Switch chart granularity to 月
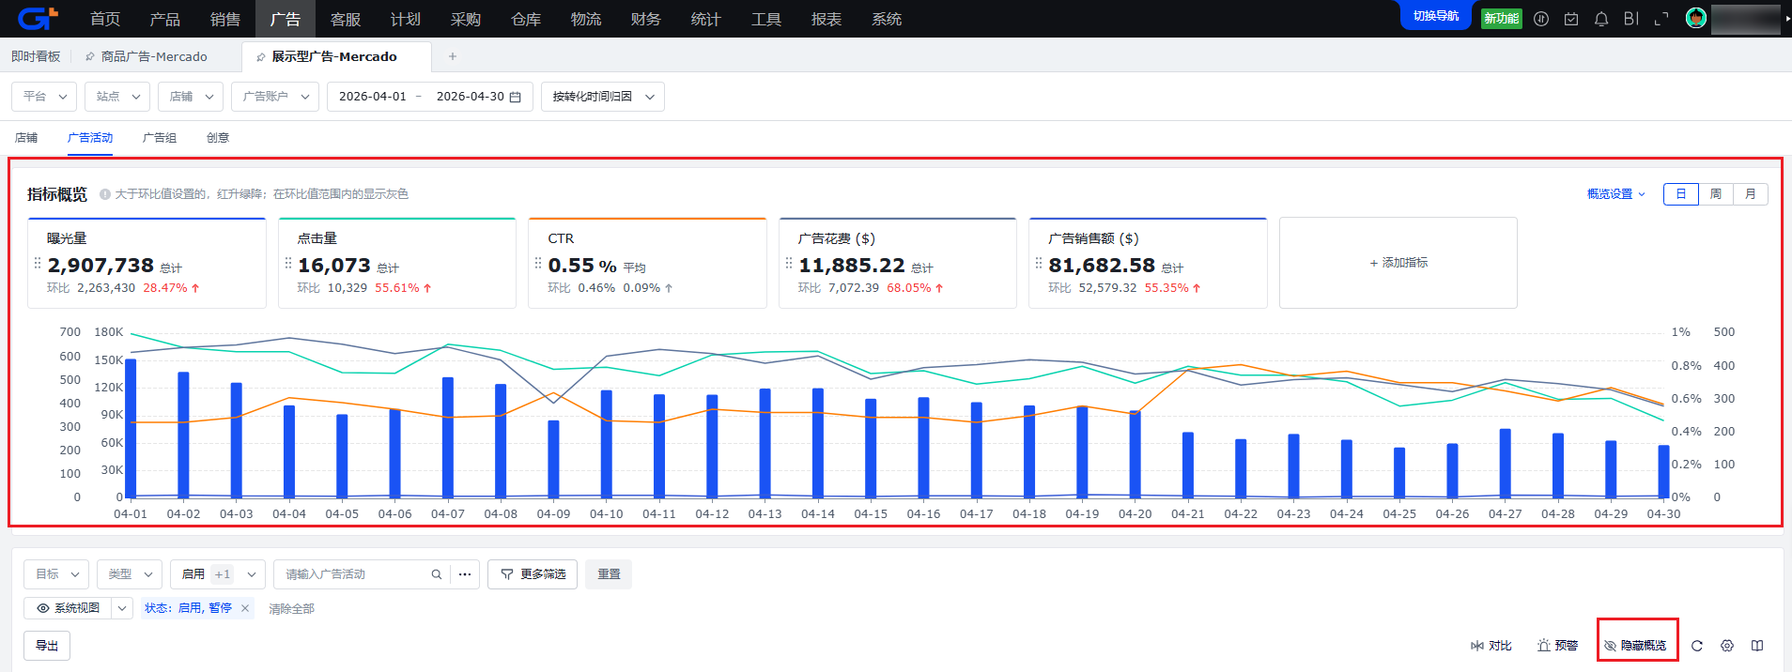Screen dimensions: 1792x672 tap(1751, 194)
